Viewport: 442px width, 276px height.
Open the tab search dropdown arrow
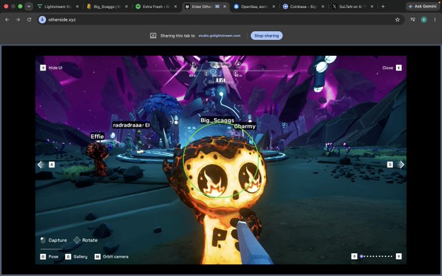pos(29,6)
